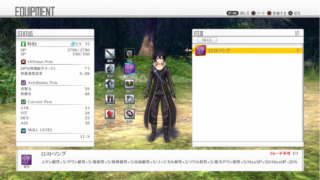Viewport: 320px width, 180px height.
Task: Click the Current Prm heading text
Action: (40, 102)
